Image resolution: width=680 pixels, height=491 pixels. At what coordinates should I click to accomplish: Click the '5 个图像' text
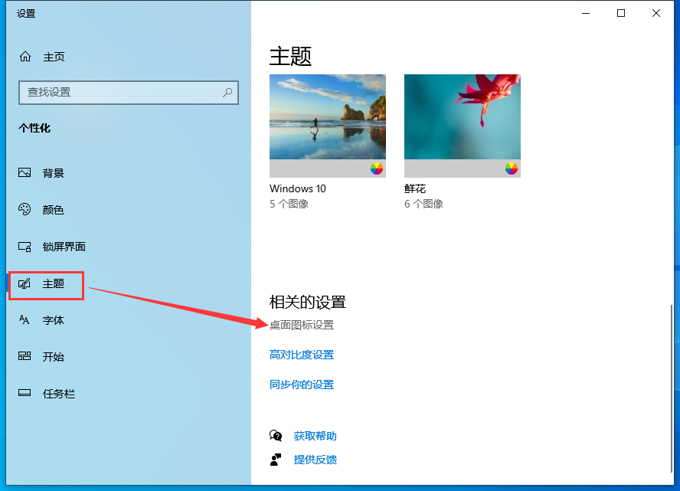click(x=289, y=204)
